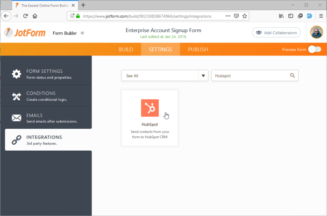Image resolution: width=327 pixels, height=216 pixels.
Task: Show browser sidebars
Action: [x=291, y=16]
